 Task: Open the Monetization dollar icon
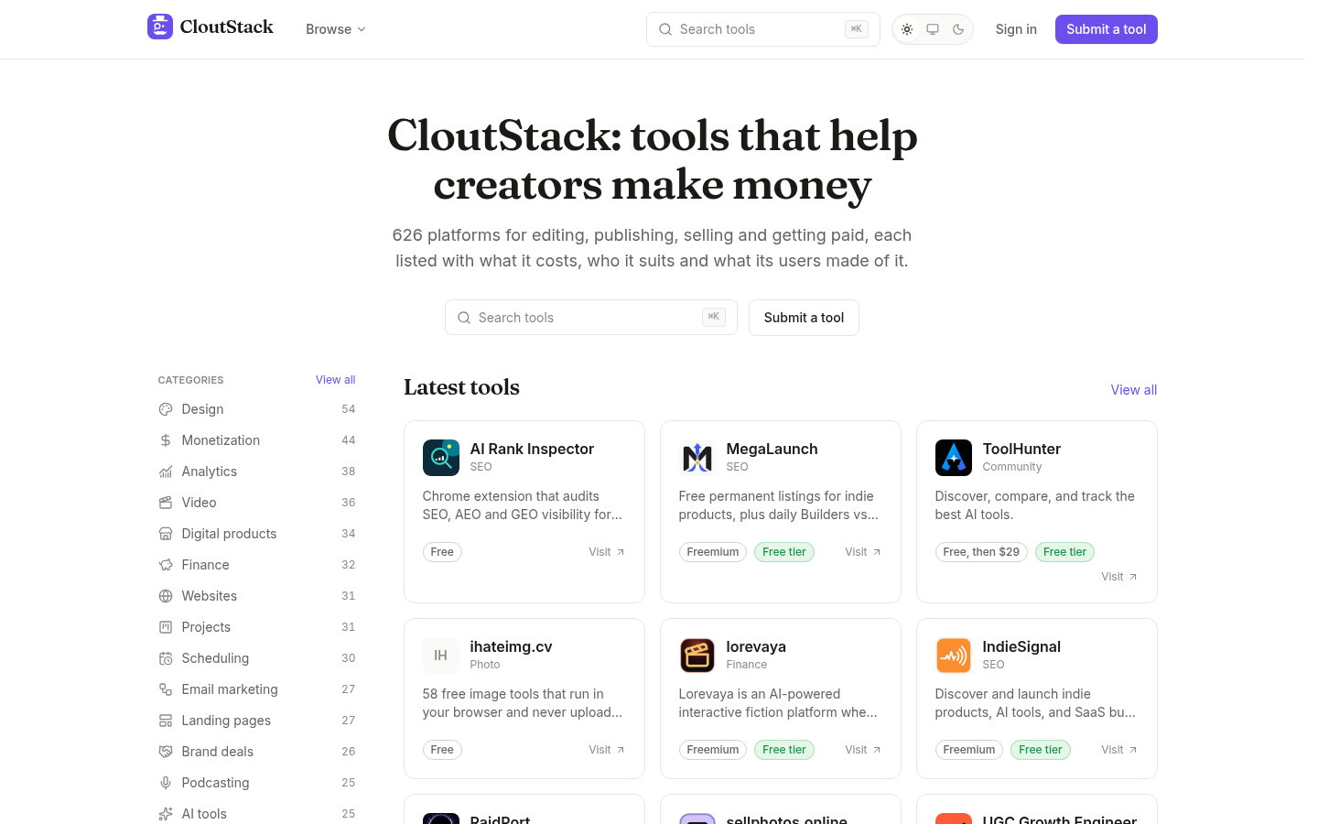pyautogui.click(x=166, y=440)
